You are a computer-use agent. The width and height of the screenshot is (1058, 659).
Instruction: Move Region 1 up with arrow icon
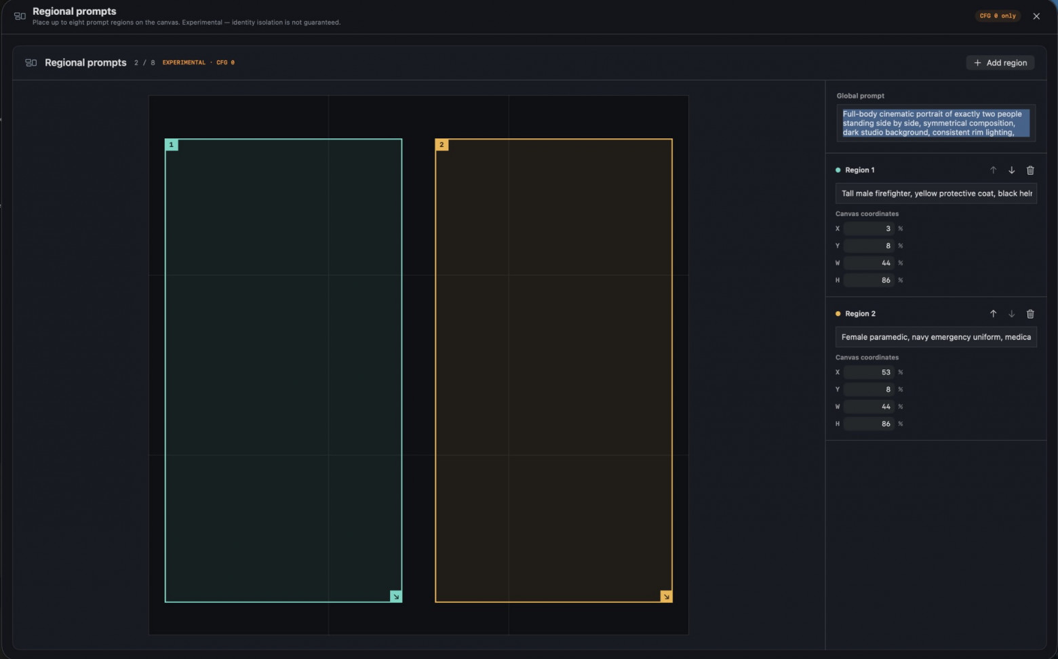(993, 170)
